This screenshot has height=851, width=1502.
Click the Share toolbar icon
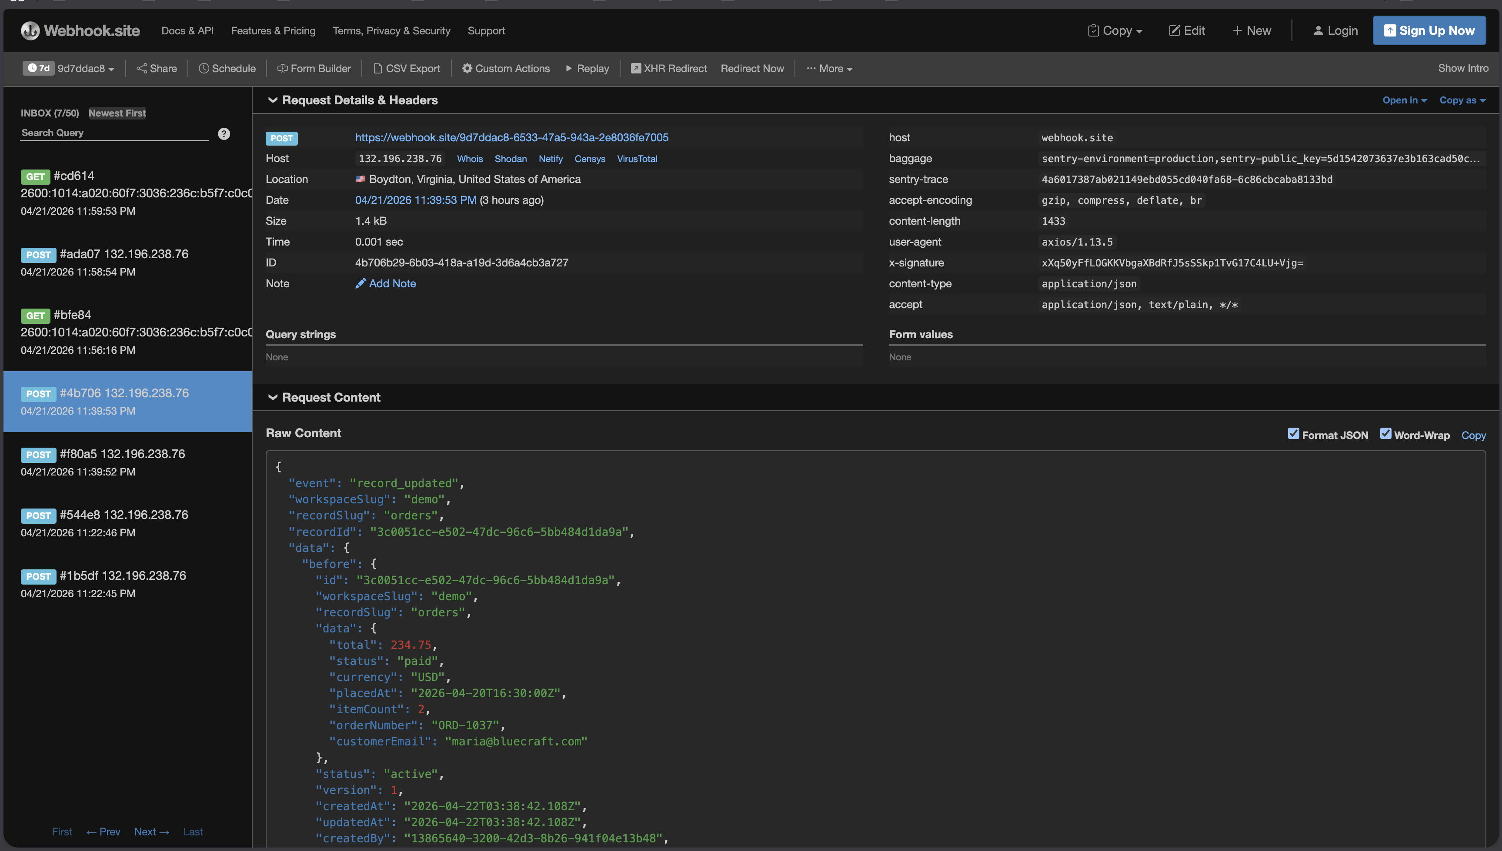coord(141,68)
